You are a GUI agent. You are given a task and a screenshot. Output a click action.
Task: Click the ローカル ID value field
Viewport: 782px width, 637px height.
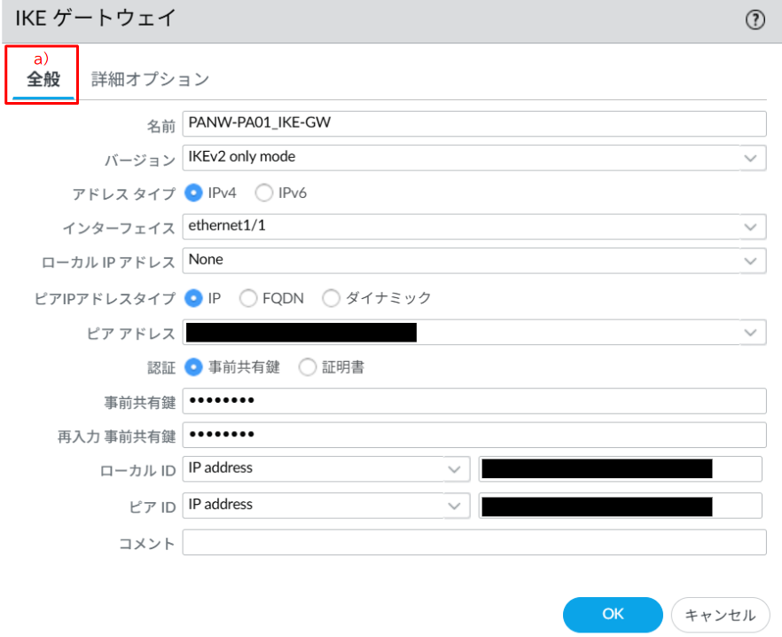click(621, 469)
